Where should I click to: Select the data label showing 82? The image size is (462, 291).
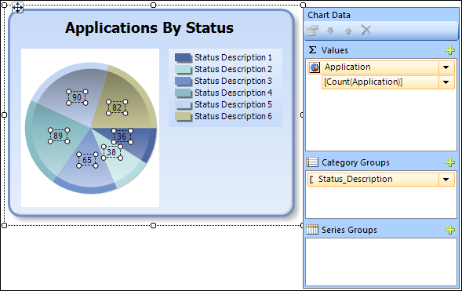pos(117,107)
